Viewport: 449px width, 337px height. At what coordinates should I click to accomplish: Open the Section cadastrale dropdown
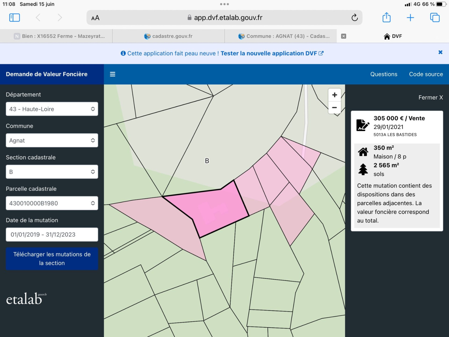[52, 172]
